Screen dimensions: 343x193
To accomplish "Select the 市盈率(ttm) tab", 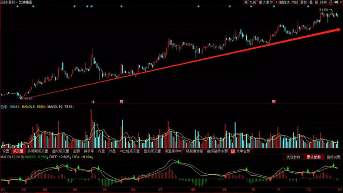I will (x=174, y=151).
